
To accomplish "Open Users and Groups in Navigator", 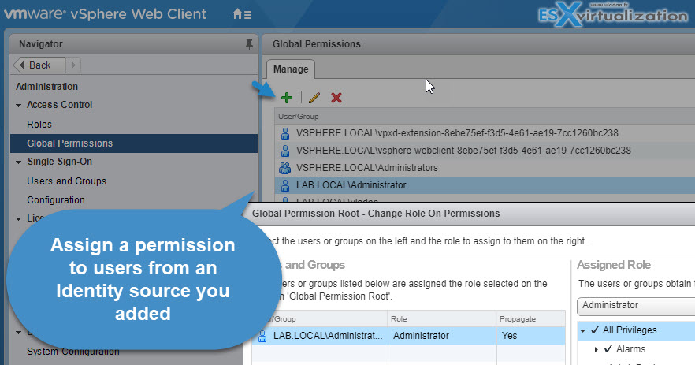I will coord(66,181).
